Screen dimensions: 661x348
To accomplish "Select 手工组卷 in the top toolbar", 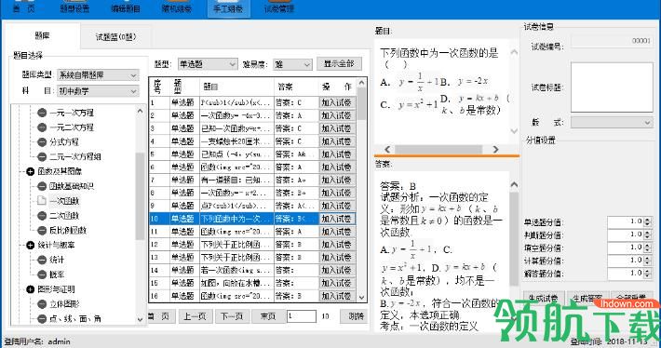I will [x=228, y=8].
